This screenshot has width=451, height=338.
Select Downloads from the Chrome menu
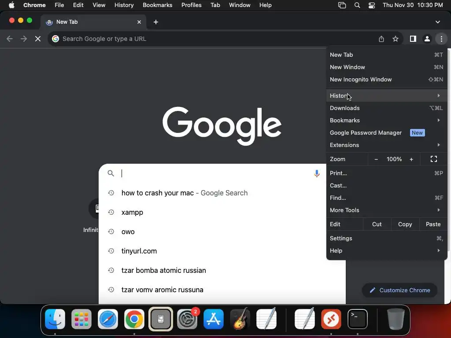coord(387,108)
